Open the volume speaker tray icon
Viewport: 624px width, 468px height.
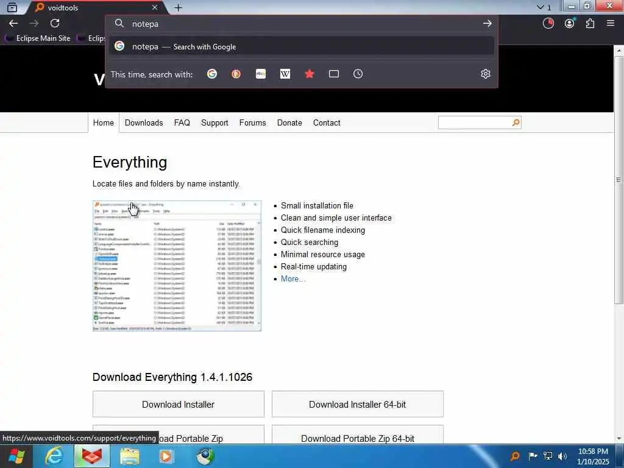pos(562,456)
